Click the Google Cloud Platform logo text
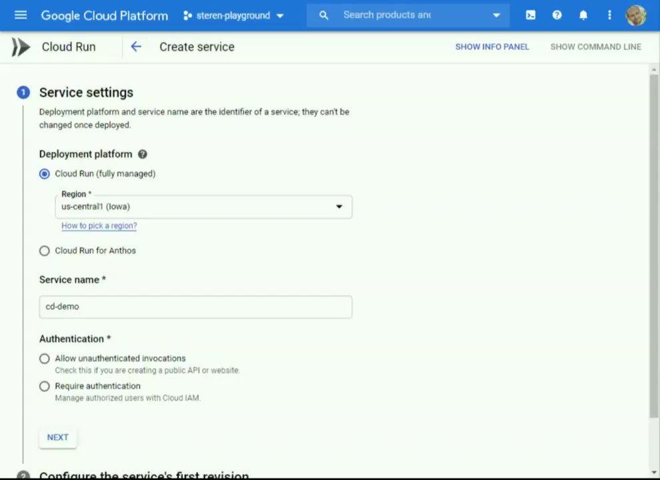Viewport: 660px width, 480px height. coord(105,15)
